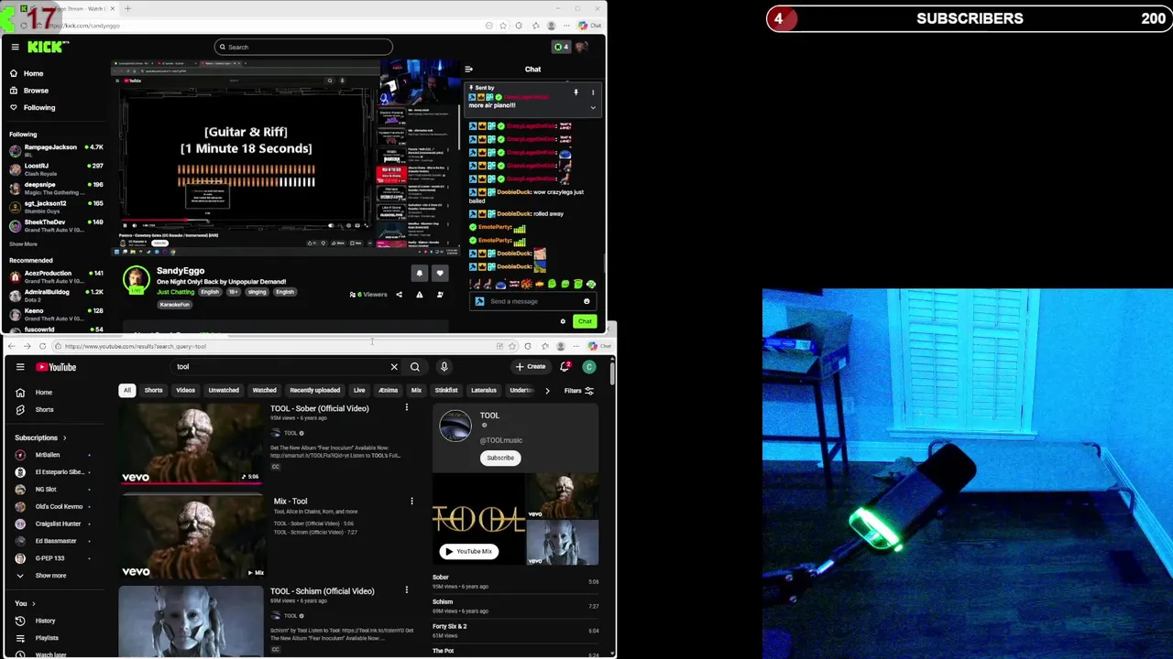Pause the embedded Kick stream video
1173x659 pixels.
(126, 225)
